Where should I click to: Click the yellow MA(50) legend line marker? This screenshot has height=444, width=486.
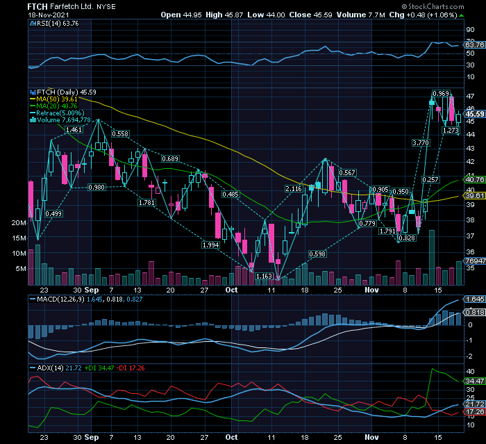33,99
